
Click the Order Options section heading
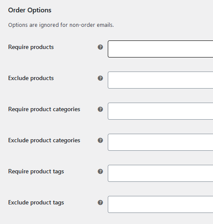coord(30,10)
